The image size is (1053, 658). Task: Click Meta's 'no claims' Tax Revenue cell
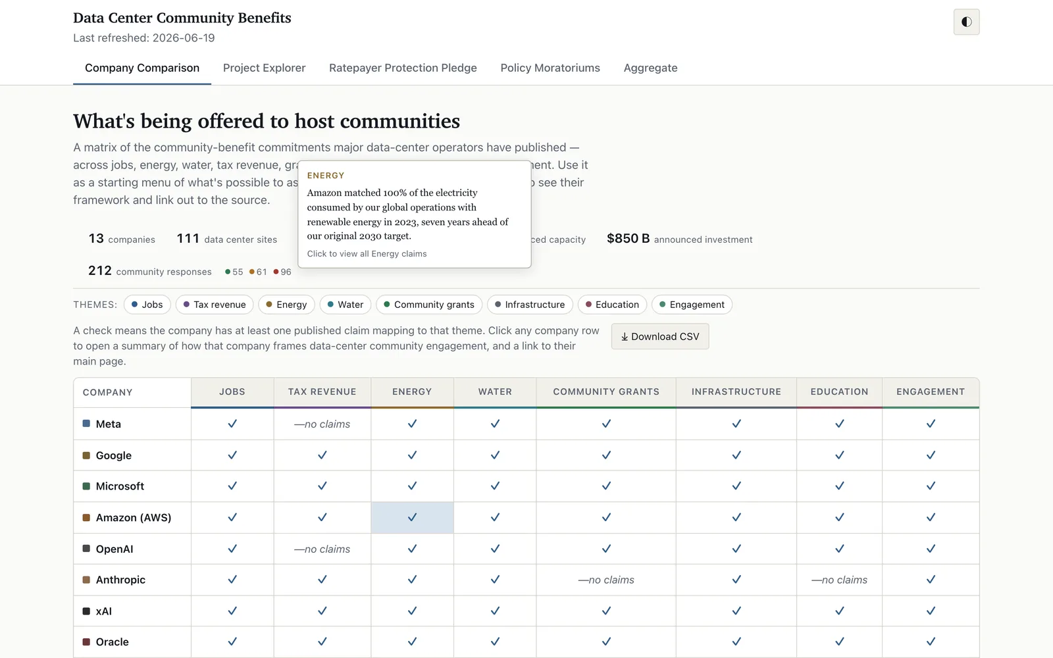(x=322, y=424)
